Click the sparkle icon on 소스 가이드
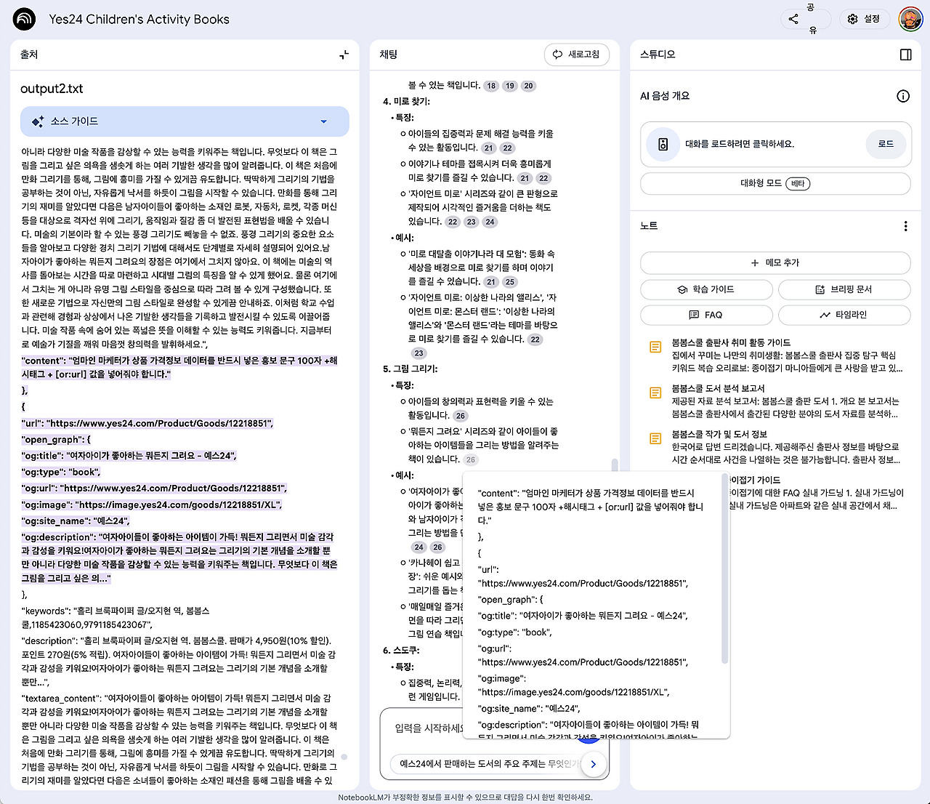Viewport: 930px width, 804px height. pyautogui.click(x=38, y=121)
